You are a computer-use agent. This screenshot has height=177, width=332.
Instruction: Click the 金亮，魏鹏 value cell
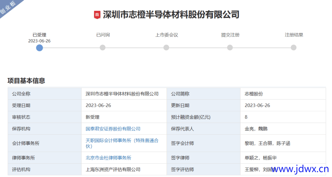tap(283, 129)
